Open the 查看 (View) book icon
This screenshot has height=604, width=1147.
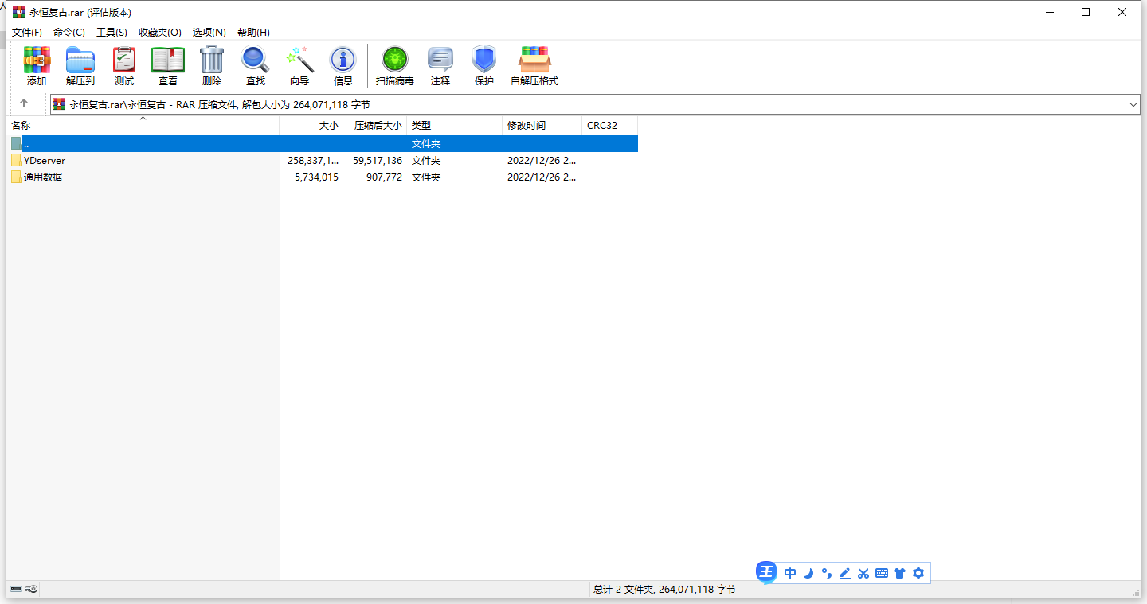pyautogui.click(x=168, y=60)
